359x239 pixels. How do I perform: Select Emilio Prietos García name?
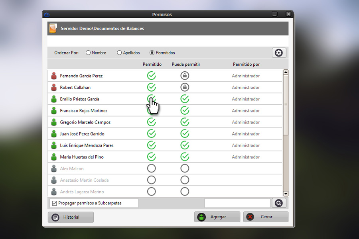tap(79, 99)
